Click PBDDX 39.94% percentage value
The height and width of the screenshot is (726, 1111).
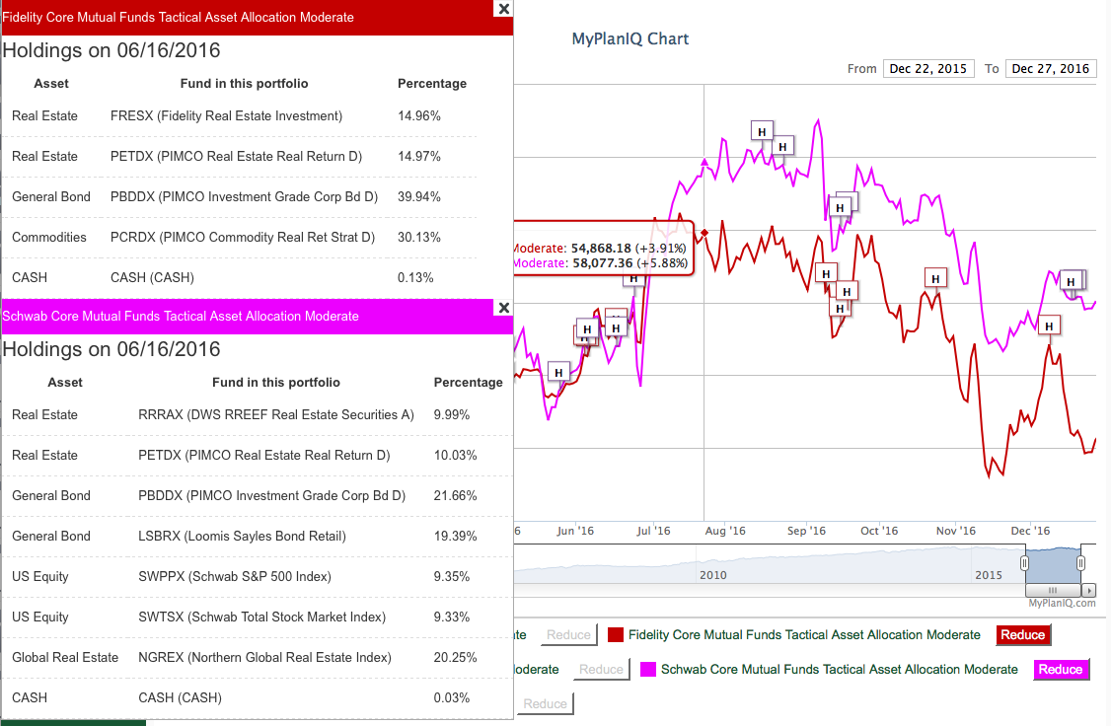click(x=418, y=197)
